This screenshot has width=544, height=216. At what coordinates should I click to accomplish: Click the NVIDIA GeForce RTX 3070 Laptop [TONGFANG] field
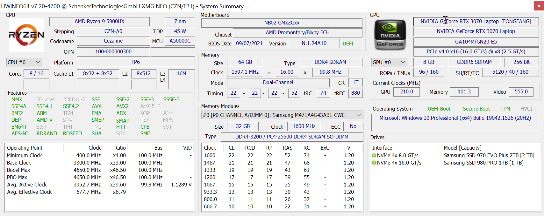(x=476, y=22)
